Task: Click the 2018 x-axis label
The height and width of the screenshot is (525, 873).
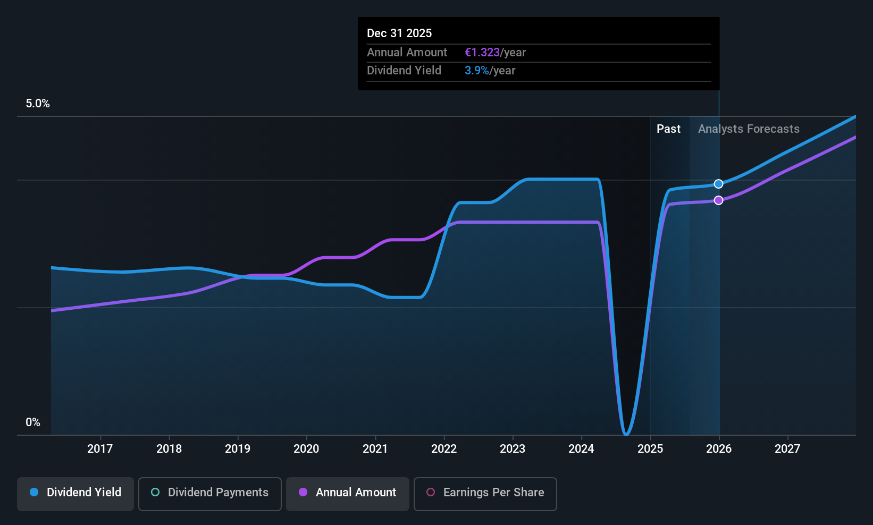Action: (x=169, y=448)
